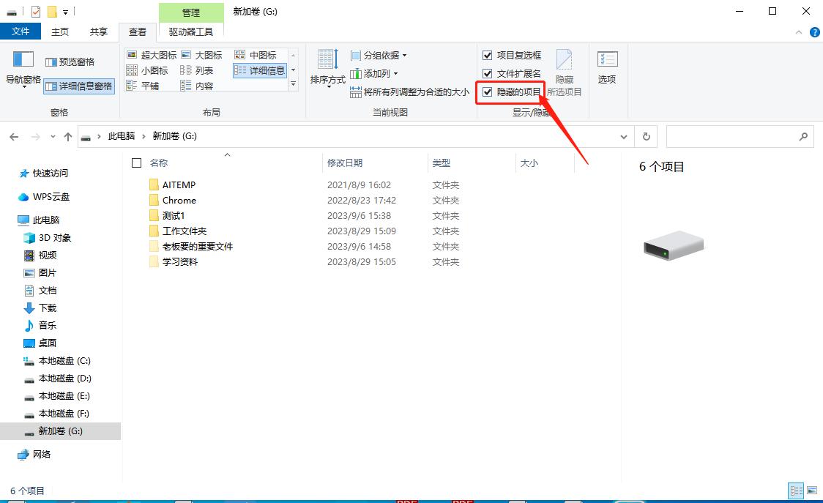Toggle off the 项目复选框 option
823x503 pixels.
pyautogui.click(x=488, y=55)
